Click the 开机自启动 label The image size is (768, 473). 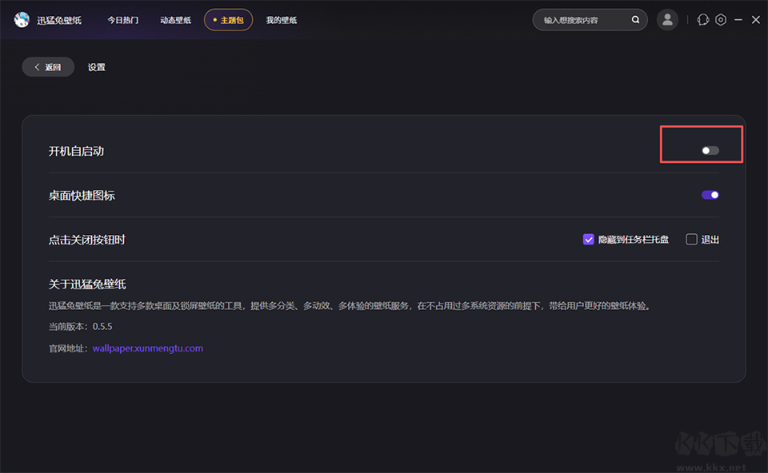point(76,151)
